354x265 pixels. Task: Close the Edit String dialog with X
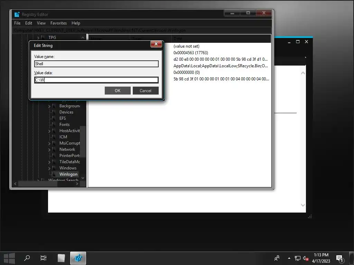(156, 44)
